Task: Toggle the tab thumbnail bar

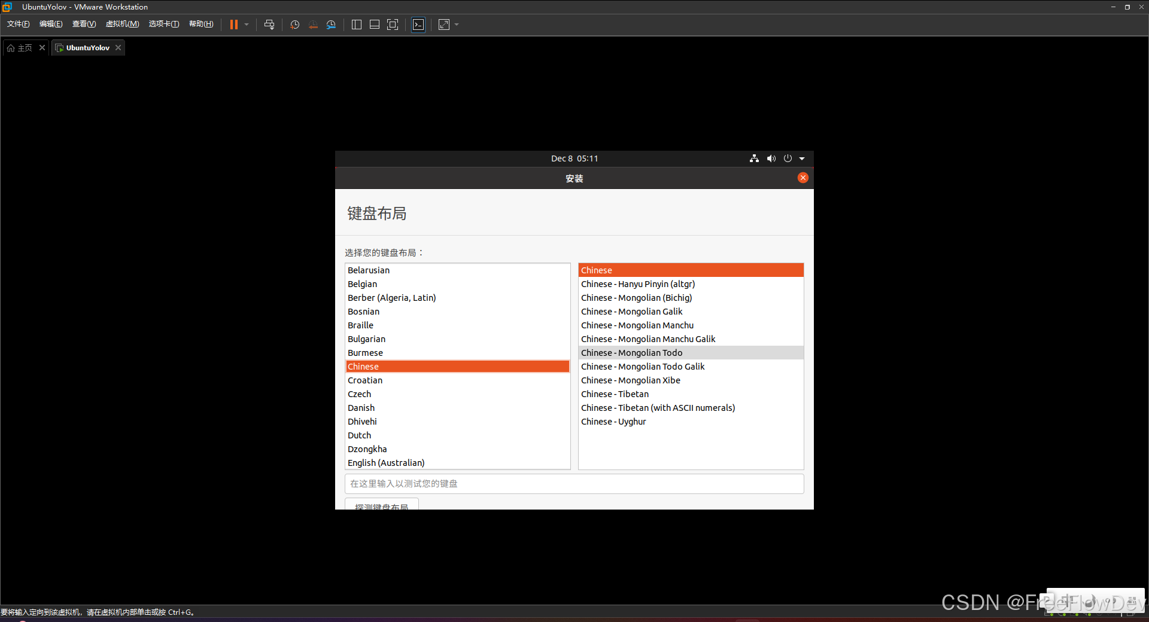Action: pyautogui.click(x=374, y=25)
